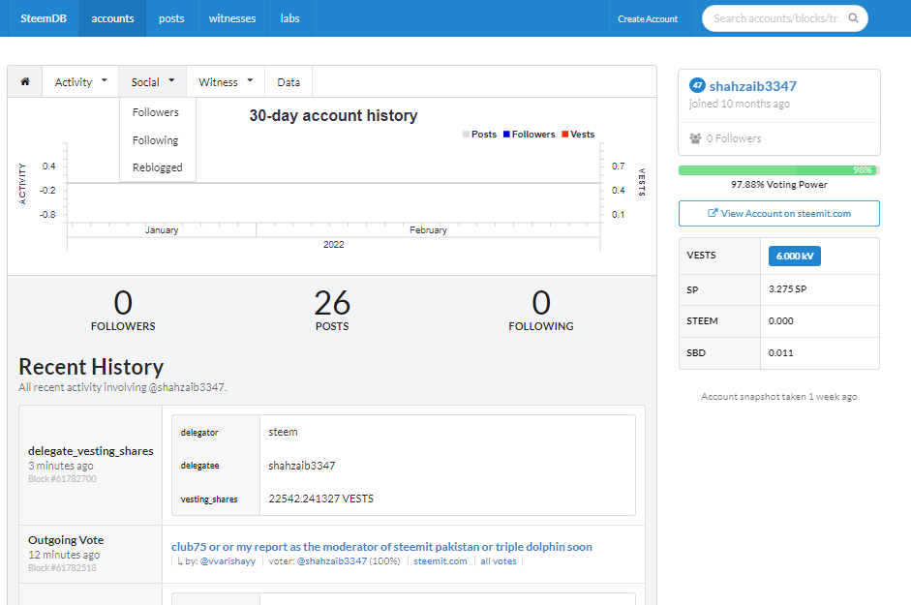Viewport: 911px width, 605px height.
Task: Open shahzaib3347 profile name link
Action: tap(752, 86)
